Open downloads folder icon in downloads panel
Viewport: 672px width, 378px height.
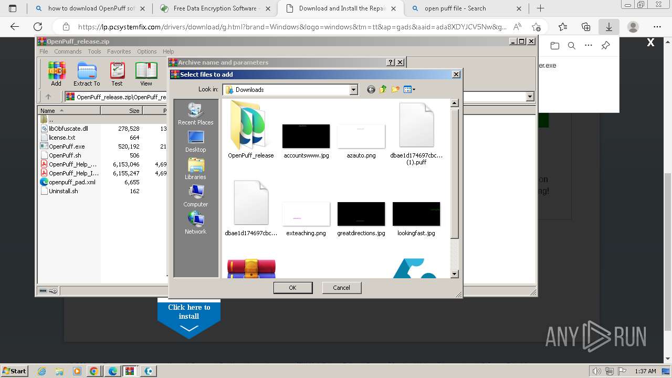point(555,46)
